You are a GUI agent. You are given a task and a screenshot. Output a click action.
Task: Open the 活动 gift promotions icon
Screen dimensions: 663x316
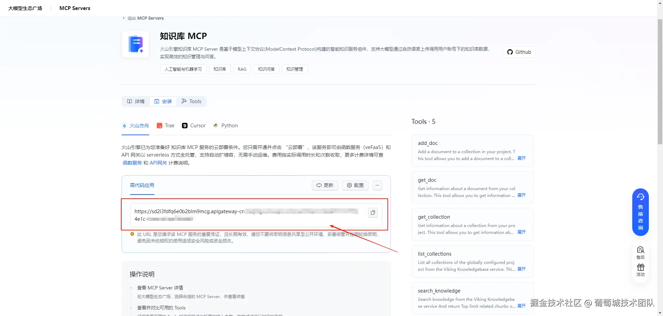641,270
